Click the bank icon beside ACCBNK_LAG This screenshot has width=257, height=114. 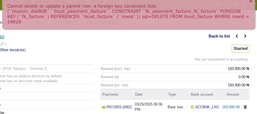tap(192, 107)
